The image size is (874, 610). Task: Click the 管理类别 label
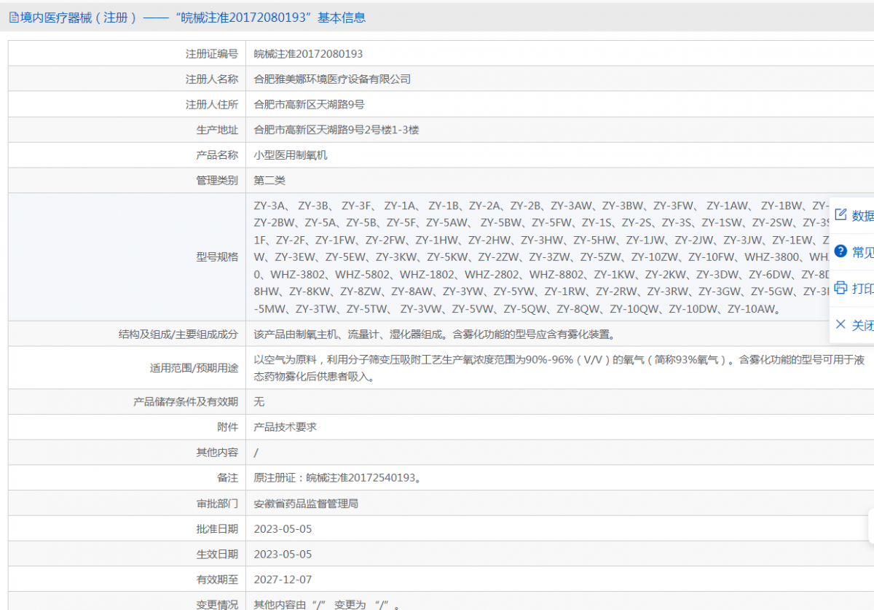(217, 180)
